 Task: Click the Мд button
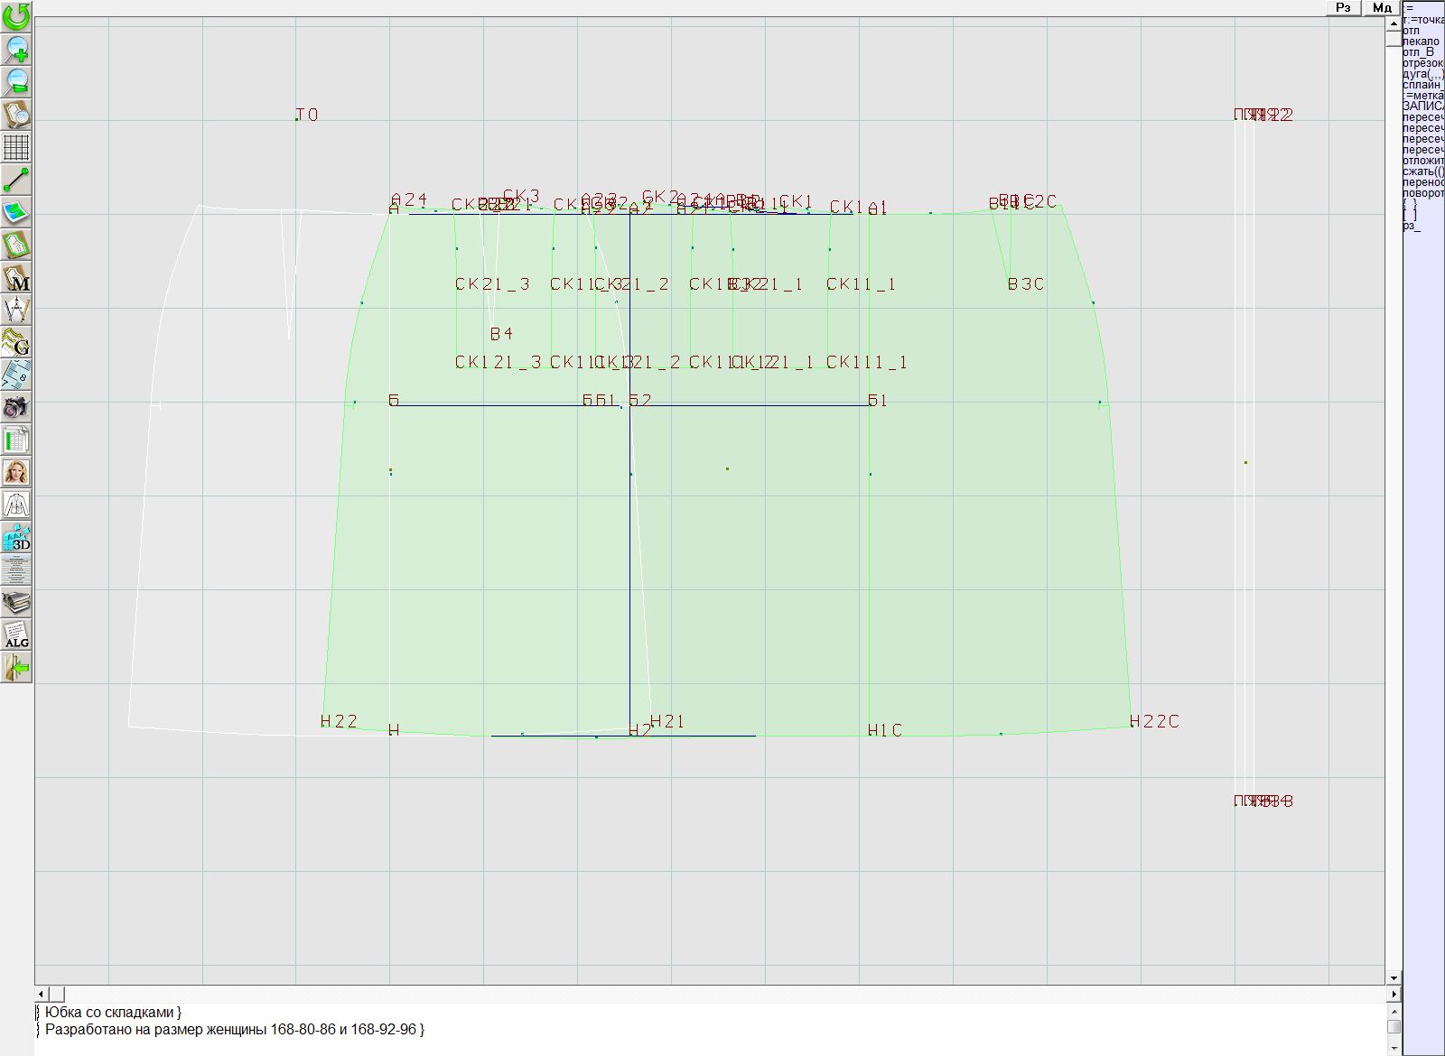point(1382,8)
